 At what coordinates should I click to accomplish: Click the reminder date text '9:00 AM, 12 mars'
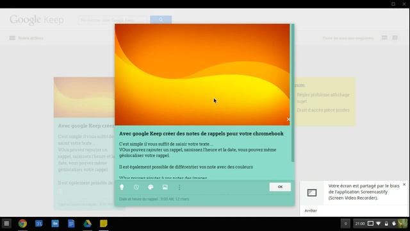(175, 199)
